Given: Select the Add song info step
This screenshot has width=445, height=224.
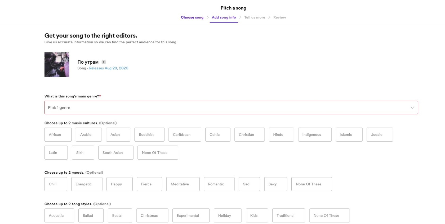Looking at the screenshot, I should coord(224,17).
